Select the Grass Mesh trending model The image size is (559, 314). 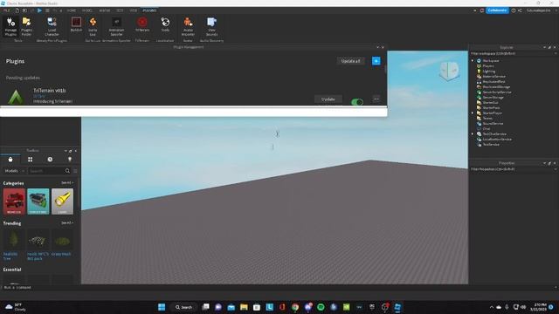coord(62,243)
